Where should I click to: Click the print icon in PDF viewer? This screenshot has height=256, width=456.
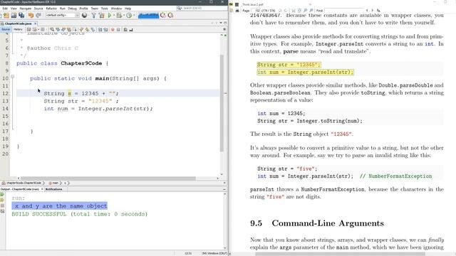click(x=237, y=11)
